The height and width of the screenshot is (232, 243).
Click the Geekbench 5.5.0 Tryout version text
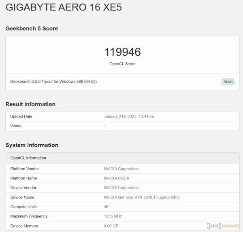point(53,82)
